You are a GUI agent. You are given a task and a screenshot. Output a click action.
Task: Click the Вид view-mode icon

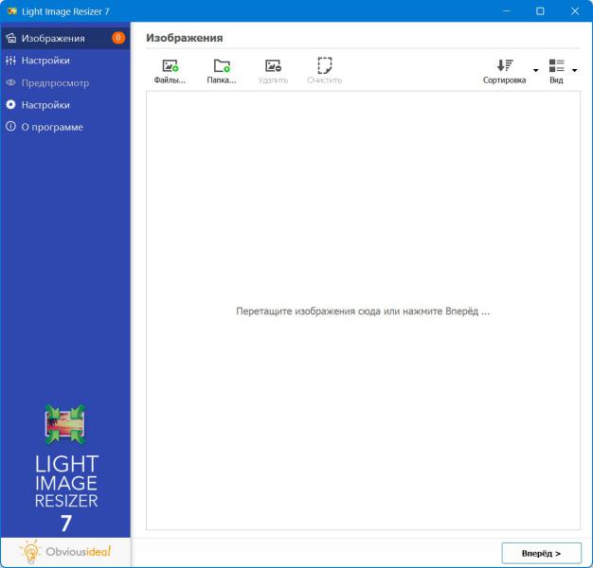pos(556,66)
